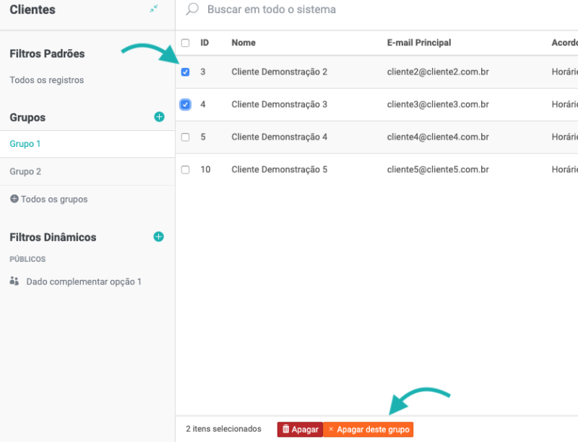Open the Grupo 1 group
Viewport: 578px width, 442px height.
(25, 144)
